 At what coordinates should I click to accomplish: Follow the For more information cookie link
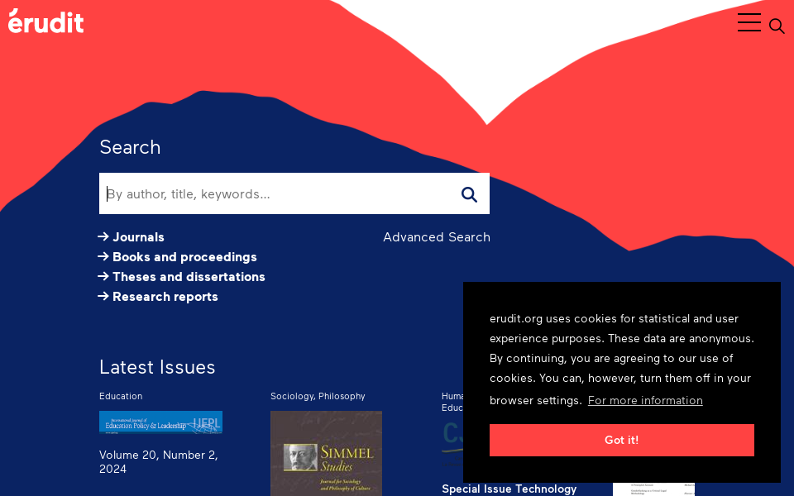(645, 401)
